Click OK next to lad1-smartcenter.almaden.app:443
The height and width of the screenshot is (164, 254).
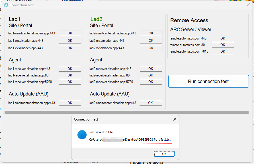click(70, 33)
